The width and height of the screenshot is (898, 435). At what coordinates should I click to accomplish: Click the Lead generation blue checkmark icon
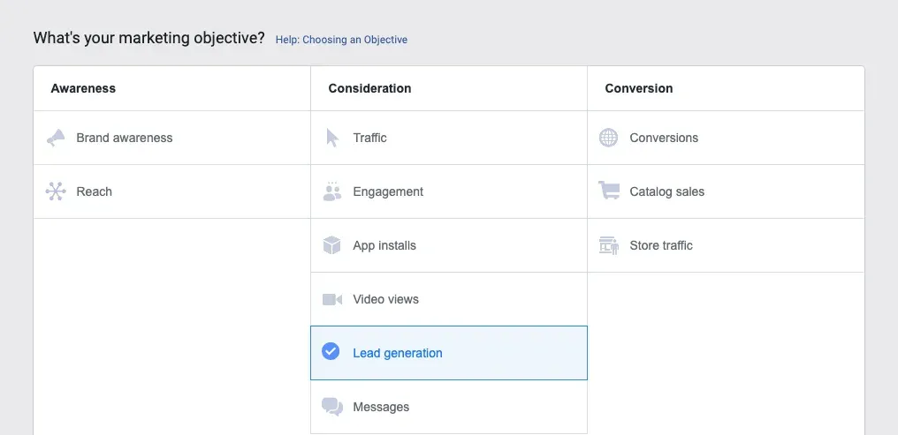pyautogui.click(x=331, y=351)
